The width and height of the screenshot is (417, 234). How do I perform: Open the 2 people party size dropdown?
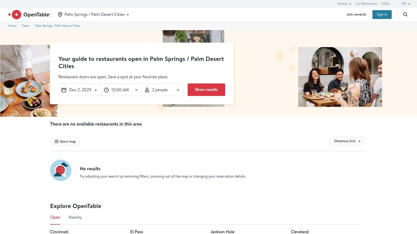(162, 90)
